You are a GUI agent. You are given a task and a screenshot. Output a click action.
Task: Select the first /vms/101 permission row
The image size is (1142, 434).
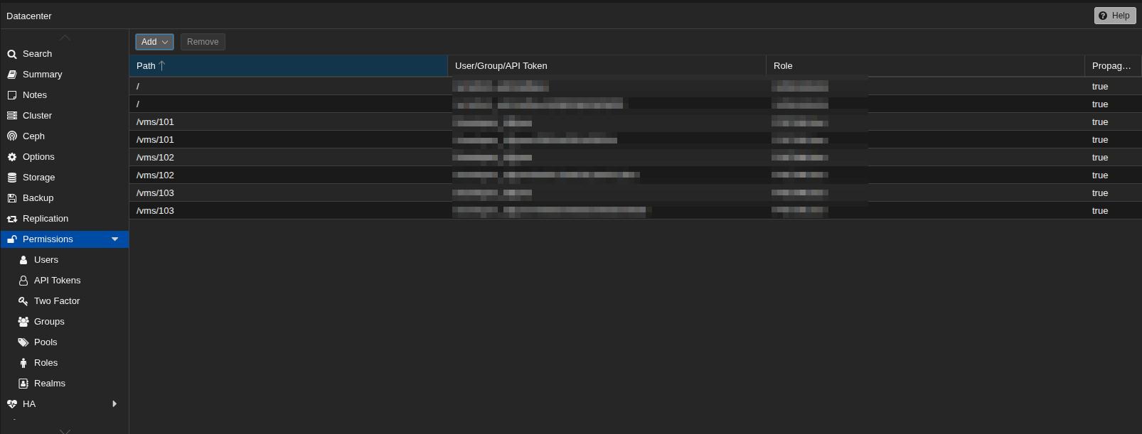(x=284, y=122)
